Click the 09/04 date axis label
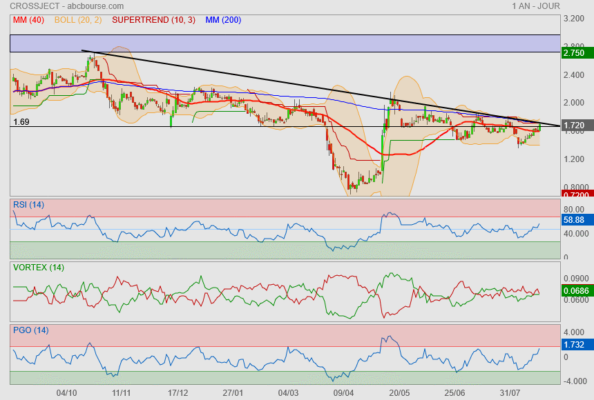This screenshot has width=594, height=400. coord(343,393)
